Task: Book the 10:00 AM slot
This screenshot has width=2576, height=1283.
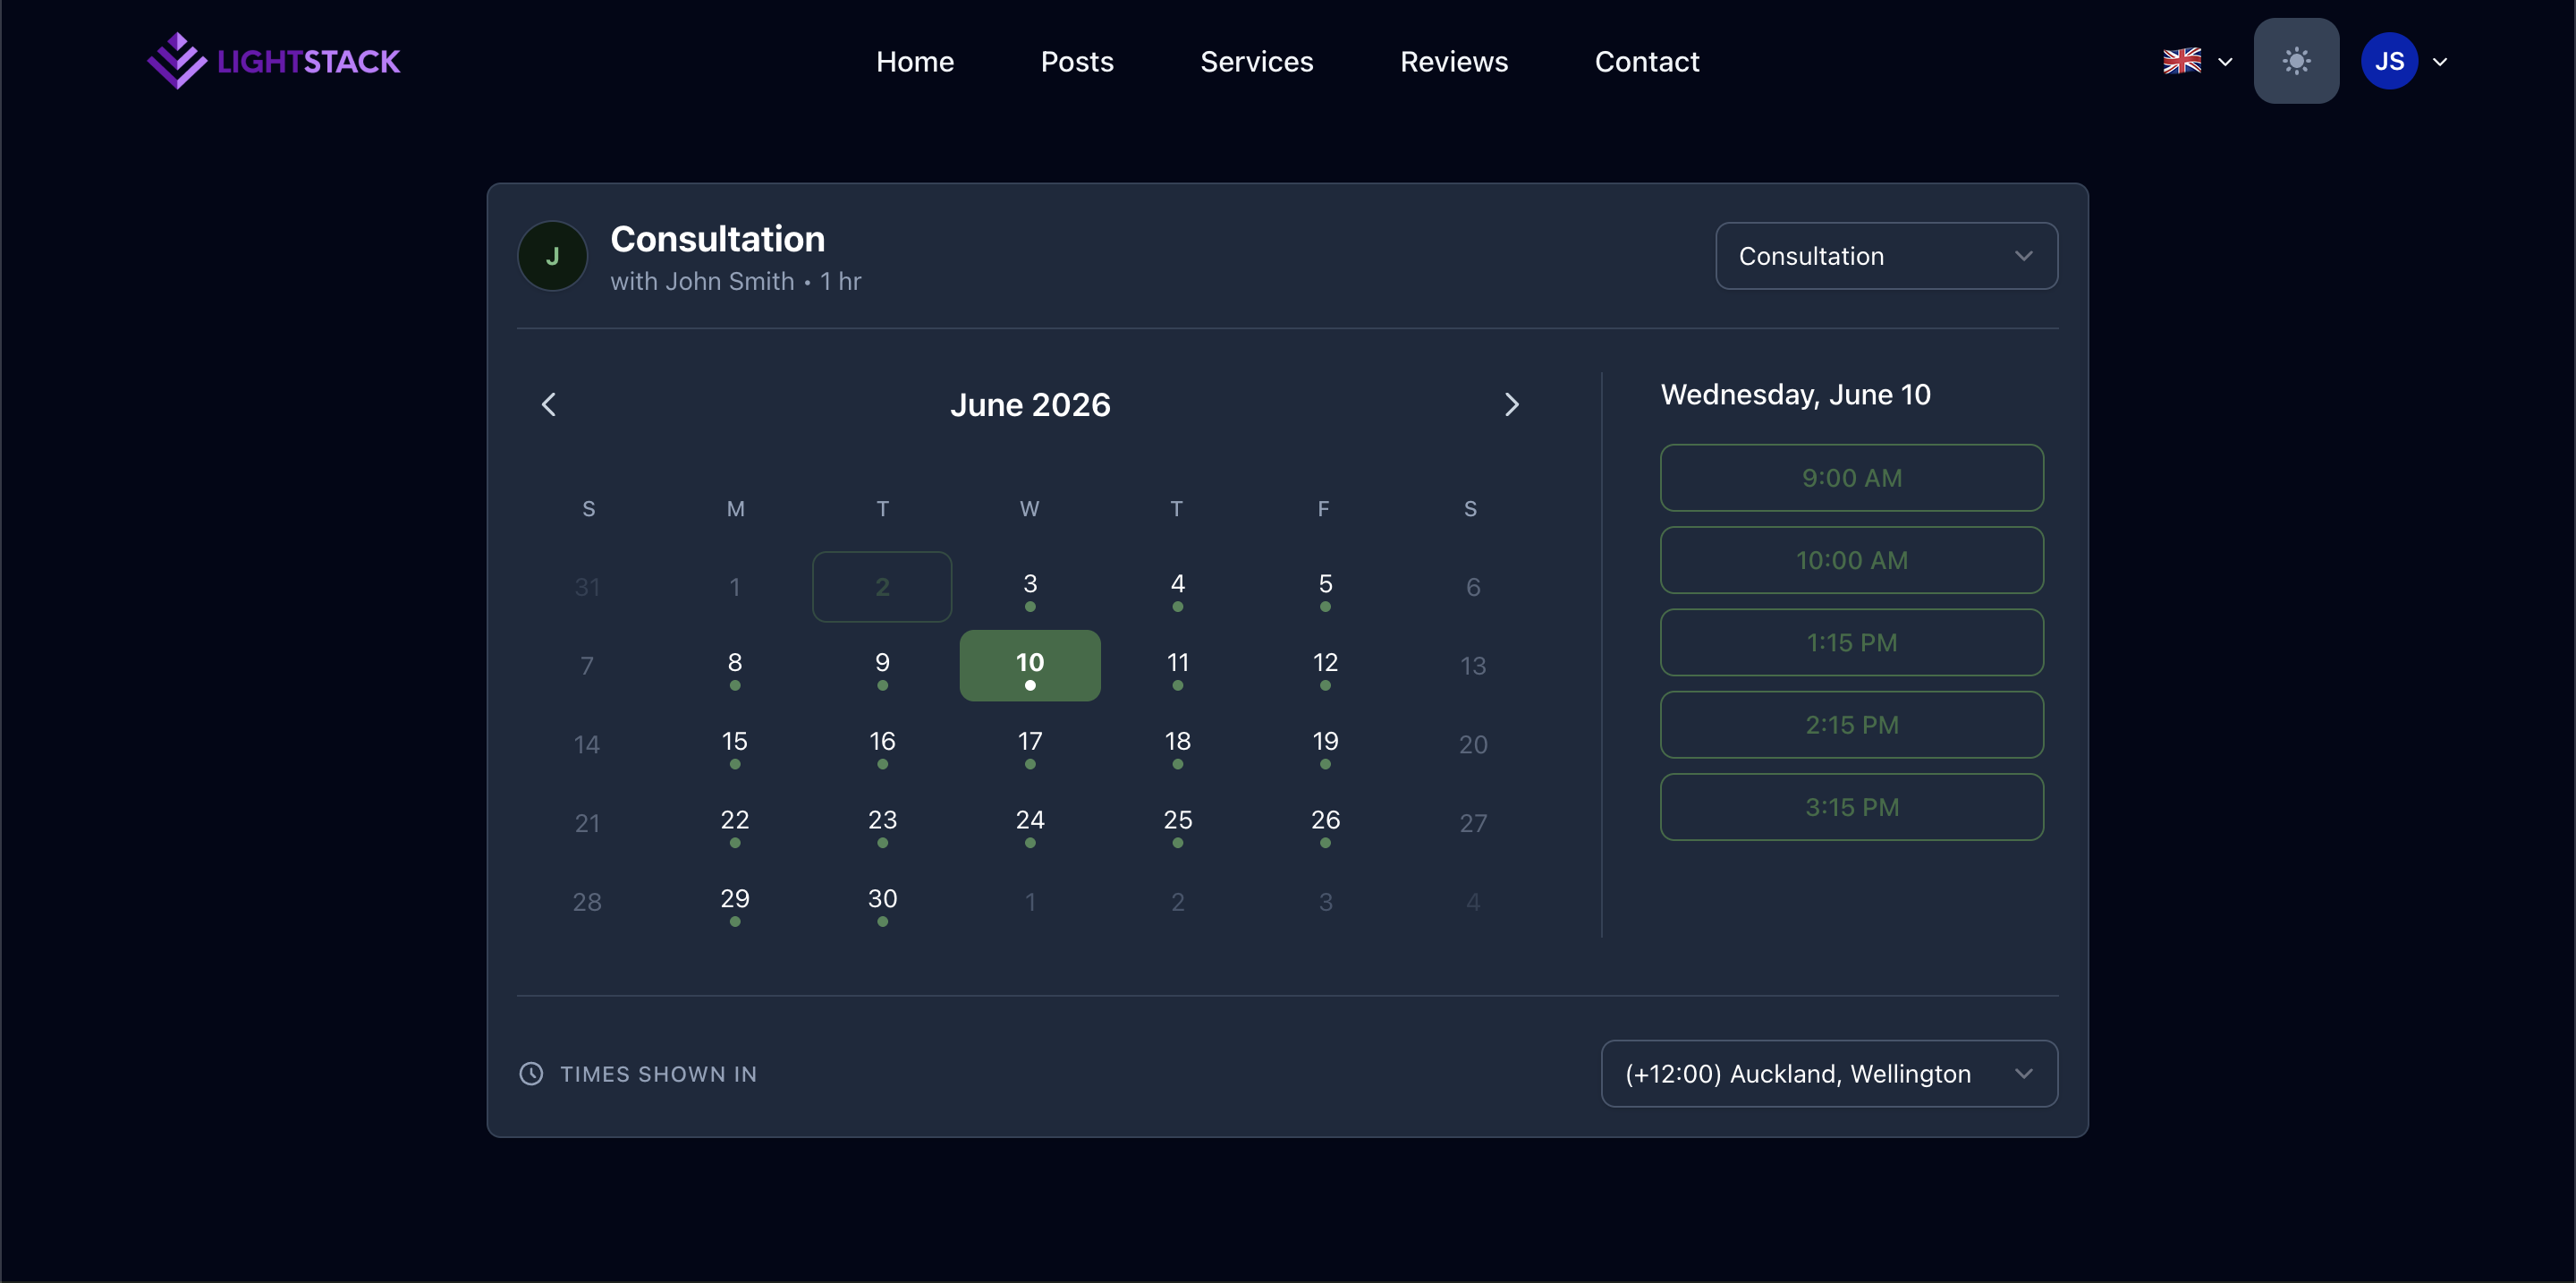Action: 1851,560
